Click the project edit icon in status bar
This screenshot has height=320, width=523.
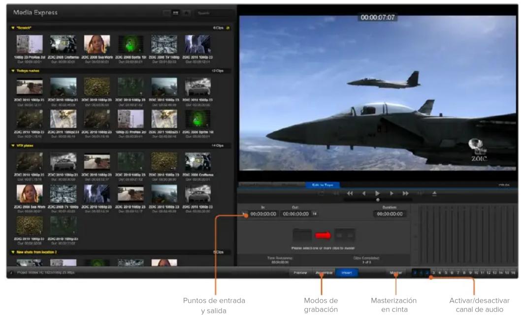click(12, 273)
